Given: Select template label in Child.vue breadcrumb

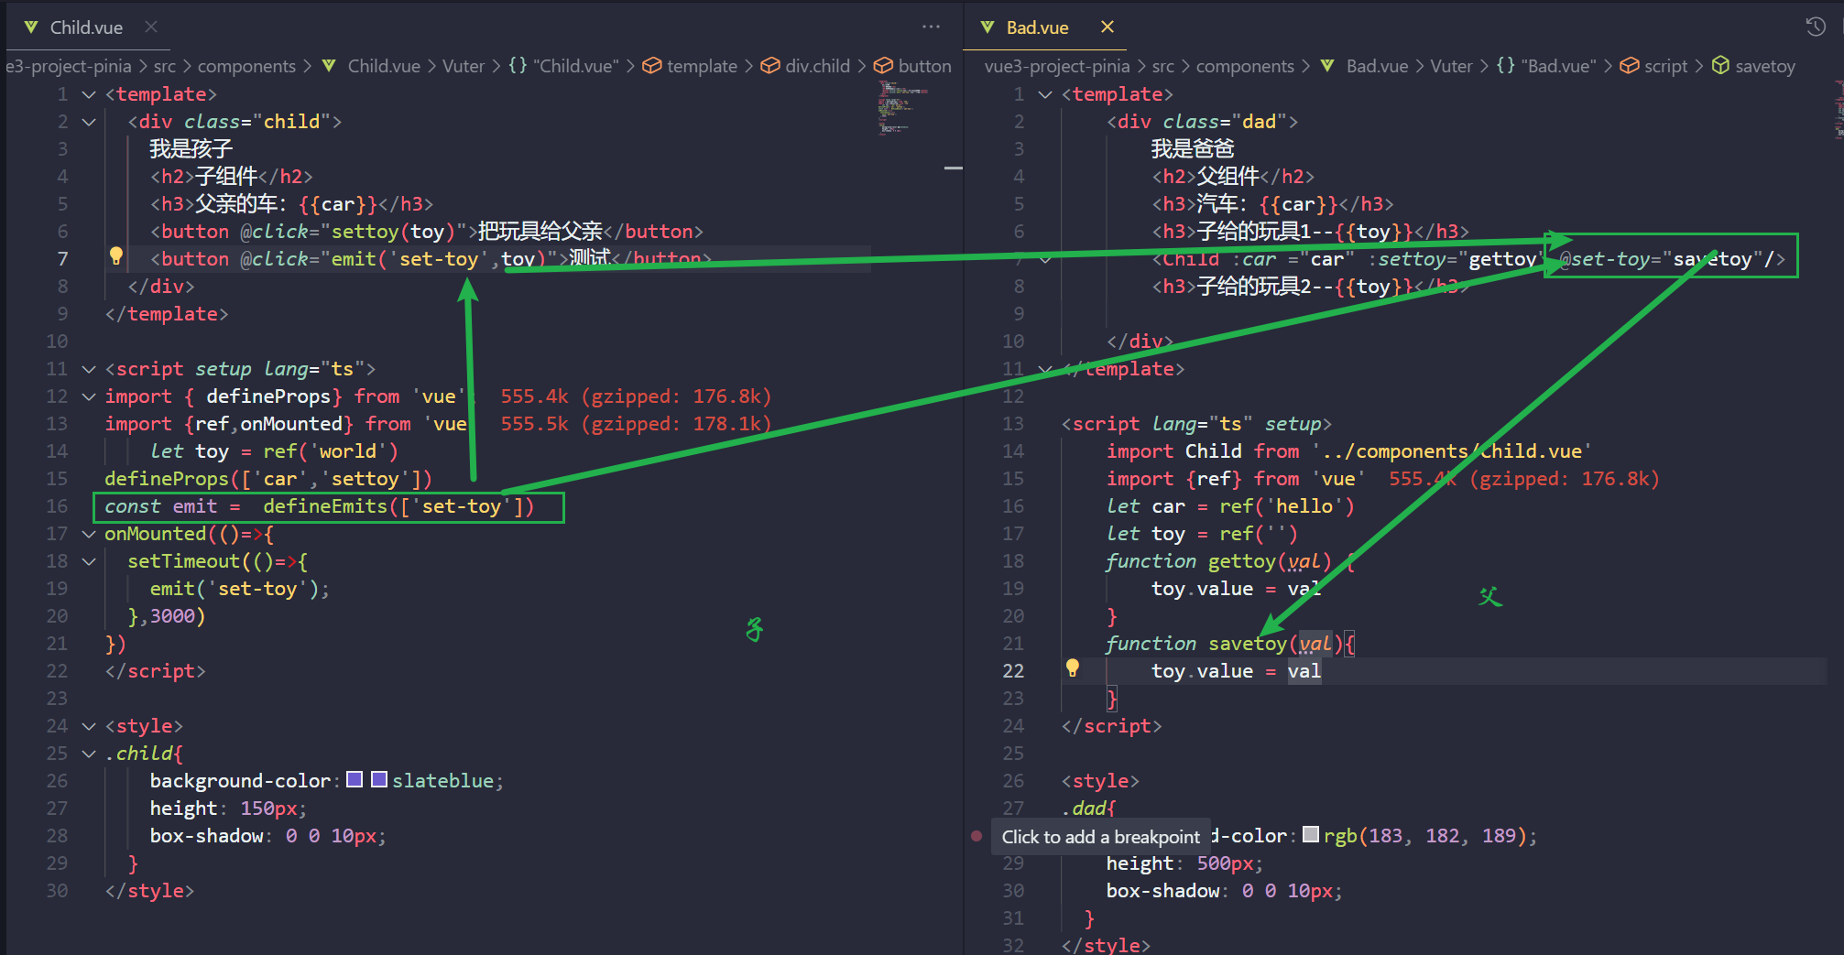Looking at the screenshot, I should (702, 66).
